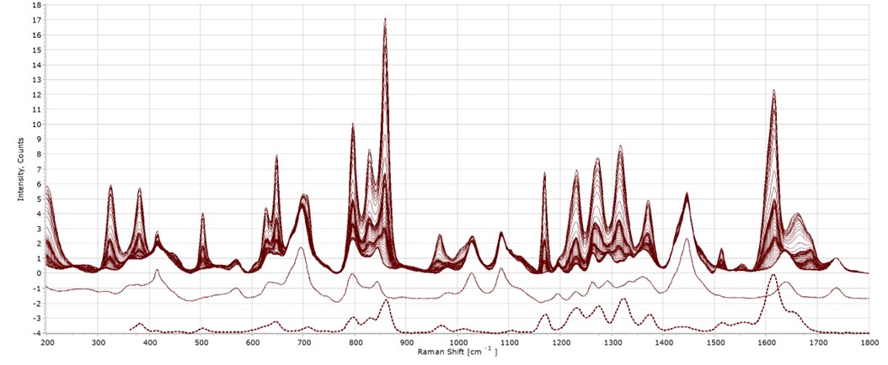This screenshot has height=365, width=888.
Task: Click the peak top near 322
Action: click(110, 186)
